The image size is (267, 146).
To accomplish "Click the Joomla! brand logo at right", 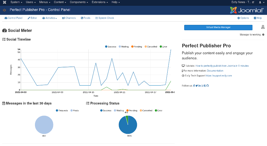I will 247,10.
